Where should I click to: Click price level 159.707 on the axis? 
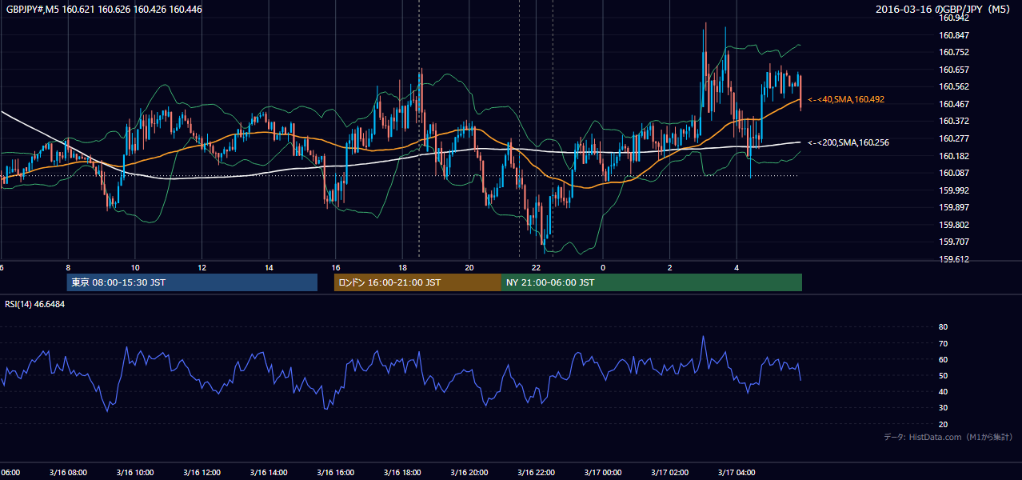coord(954,242)
